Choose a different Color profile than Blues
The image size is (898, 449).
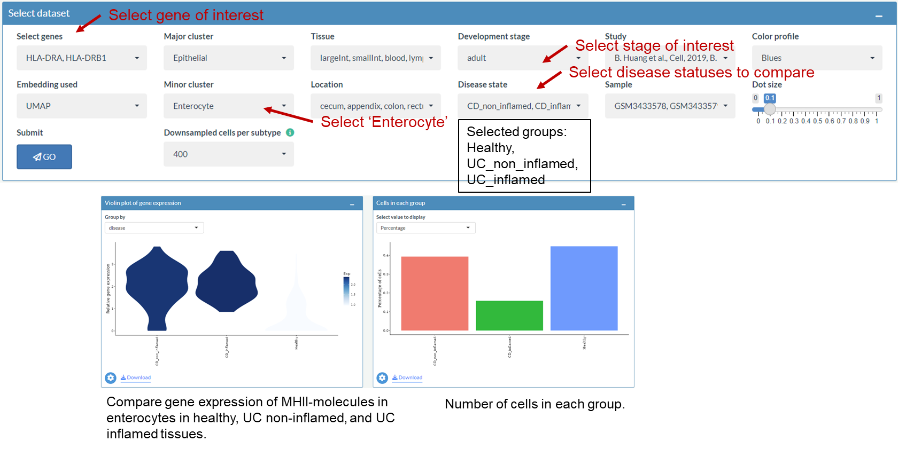click(x=817, y=58)
